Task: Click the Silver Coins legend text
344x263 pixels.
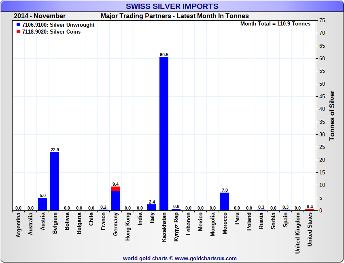Action: click(x=65, y=32)
